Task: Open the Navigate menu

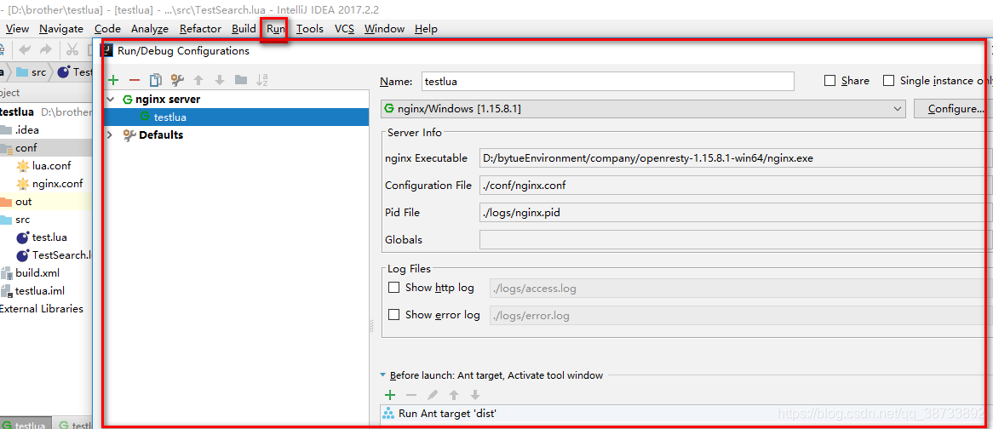Action: pos(60,28)
